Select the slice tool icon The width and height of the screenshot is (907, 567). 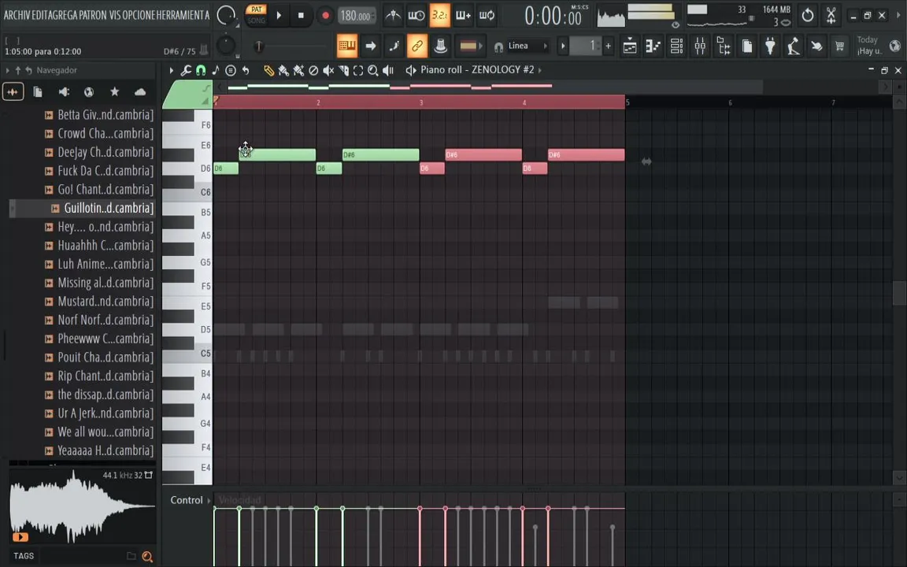tap(343, 70)
